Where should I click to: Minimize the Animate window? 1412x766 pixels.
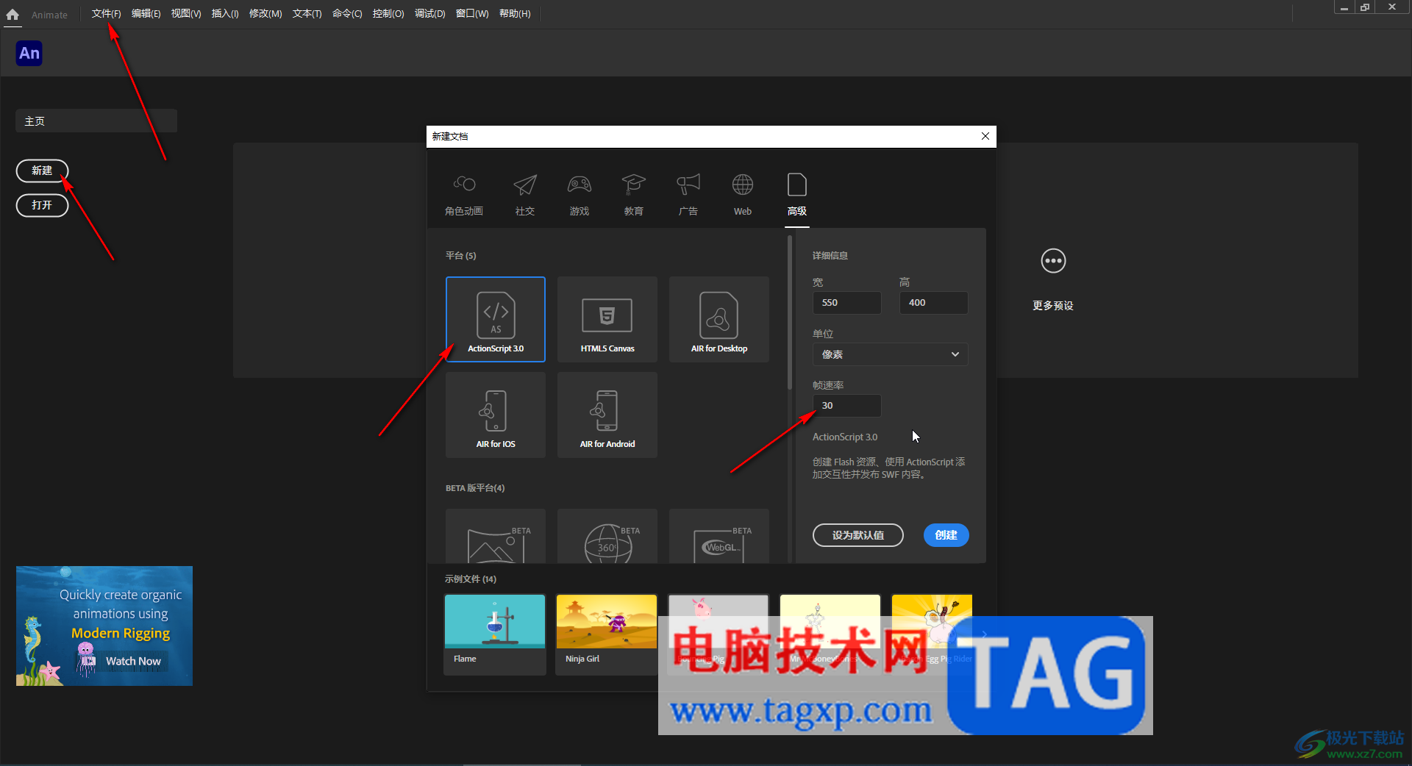[x=1344, y=7]
